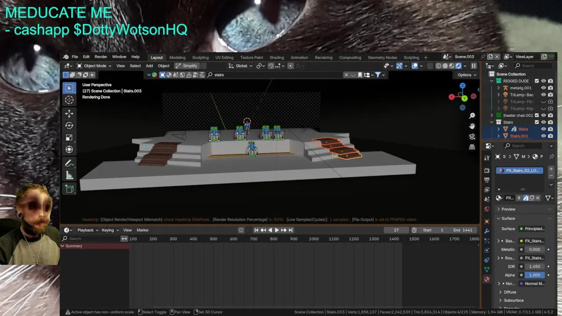The image size is (562, 316).
Task: Toggle RIGGED DUDE collection checkbox
Action: 537,81
